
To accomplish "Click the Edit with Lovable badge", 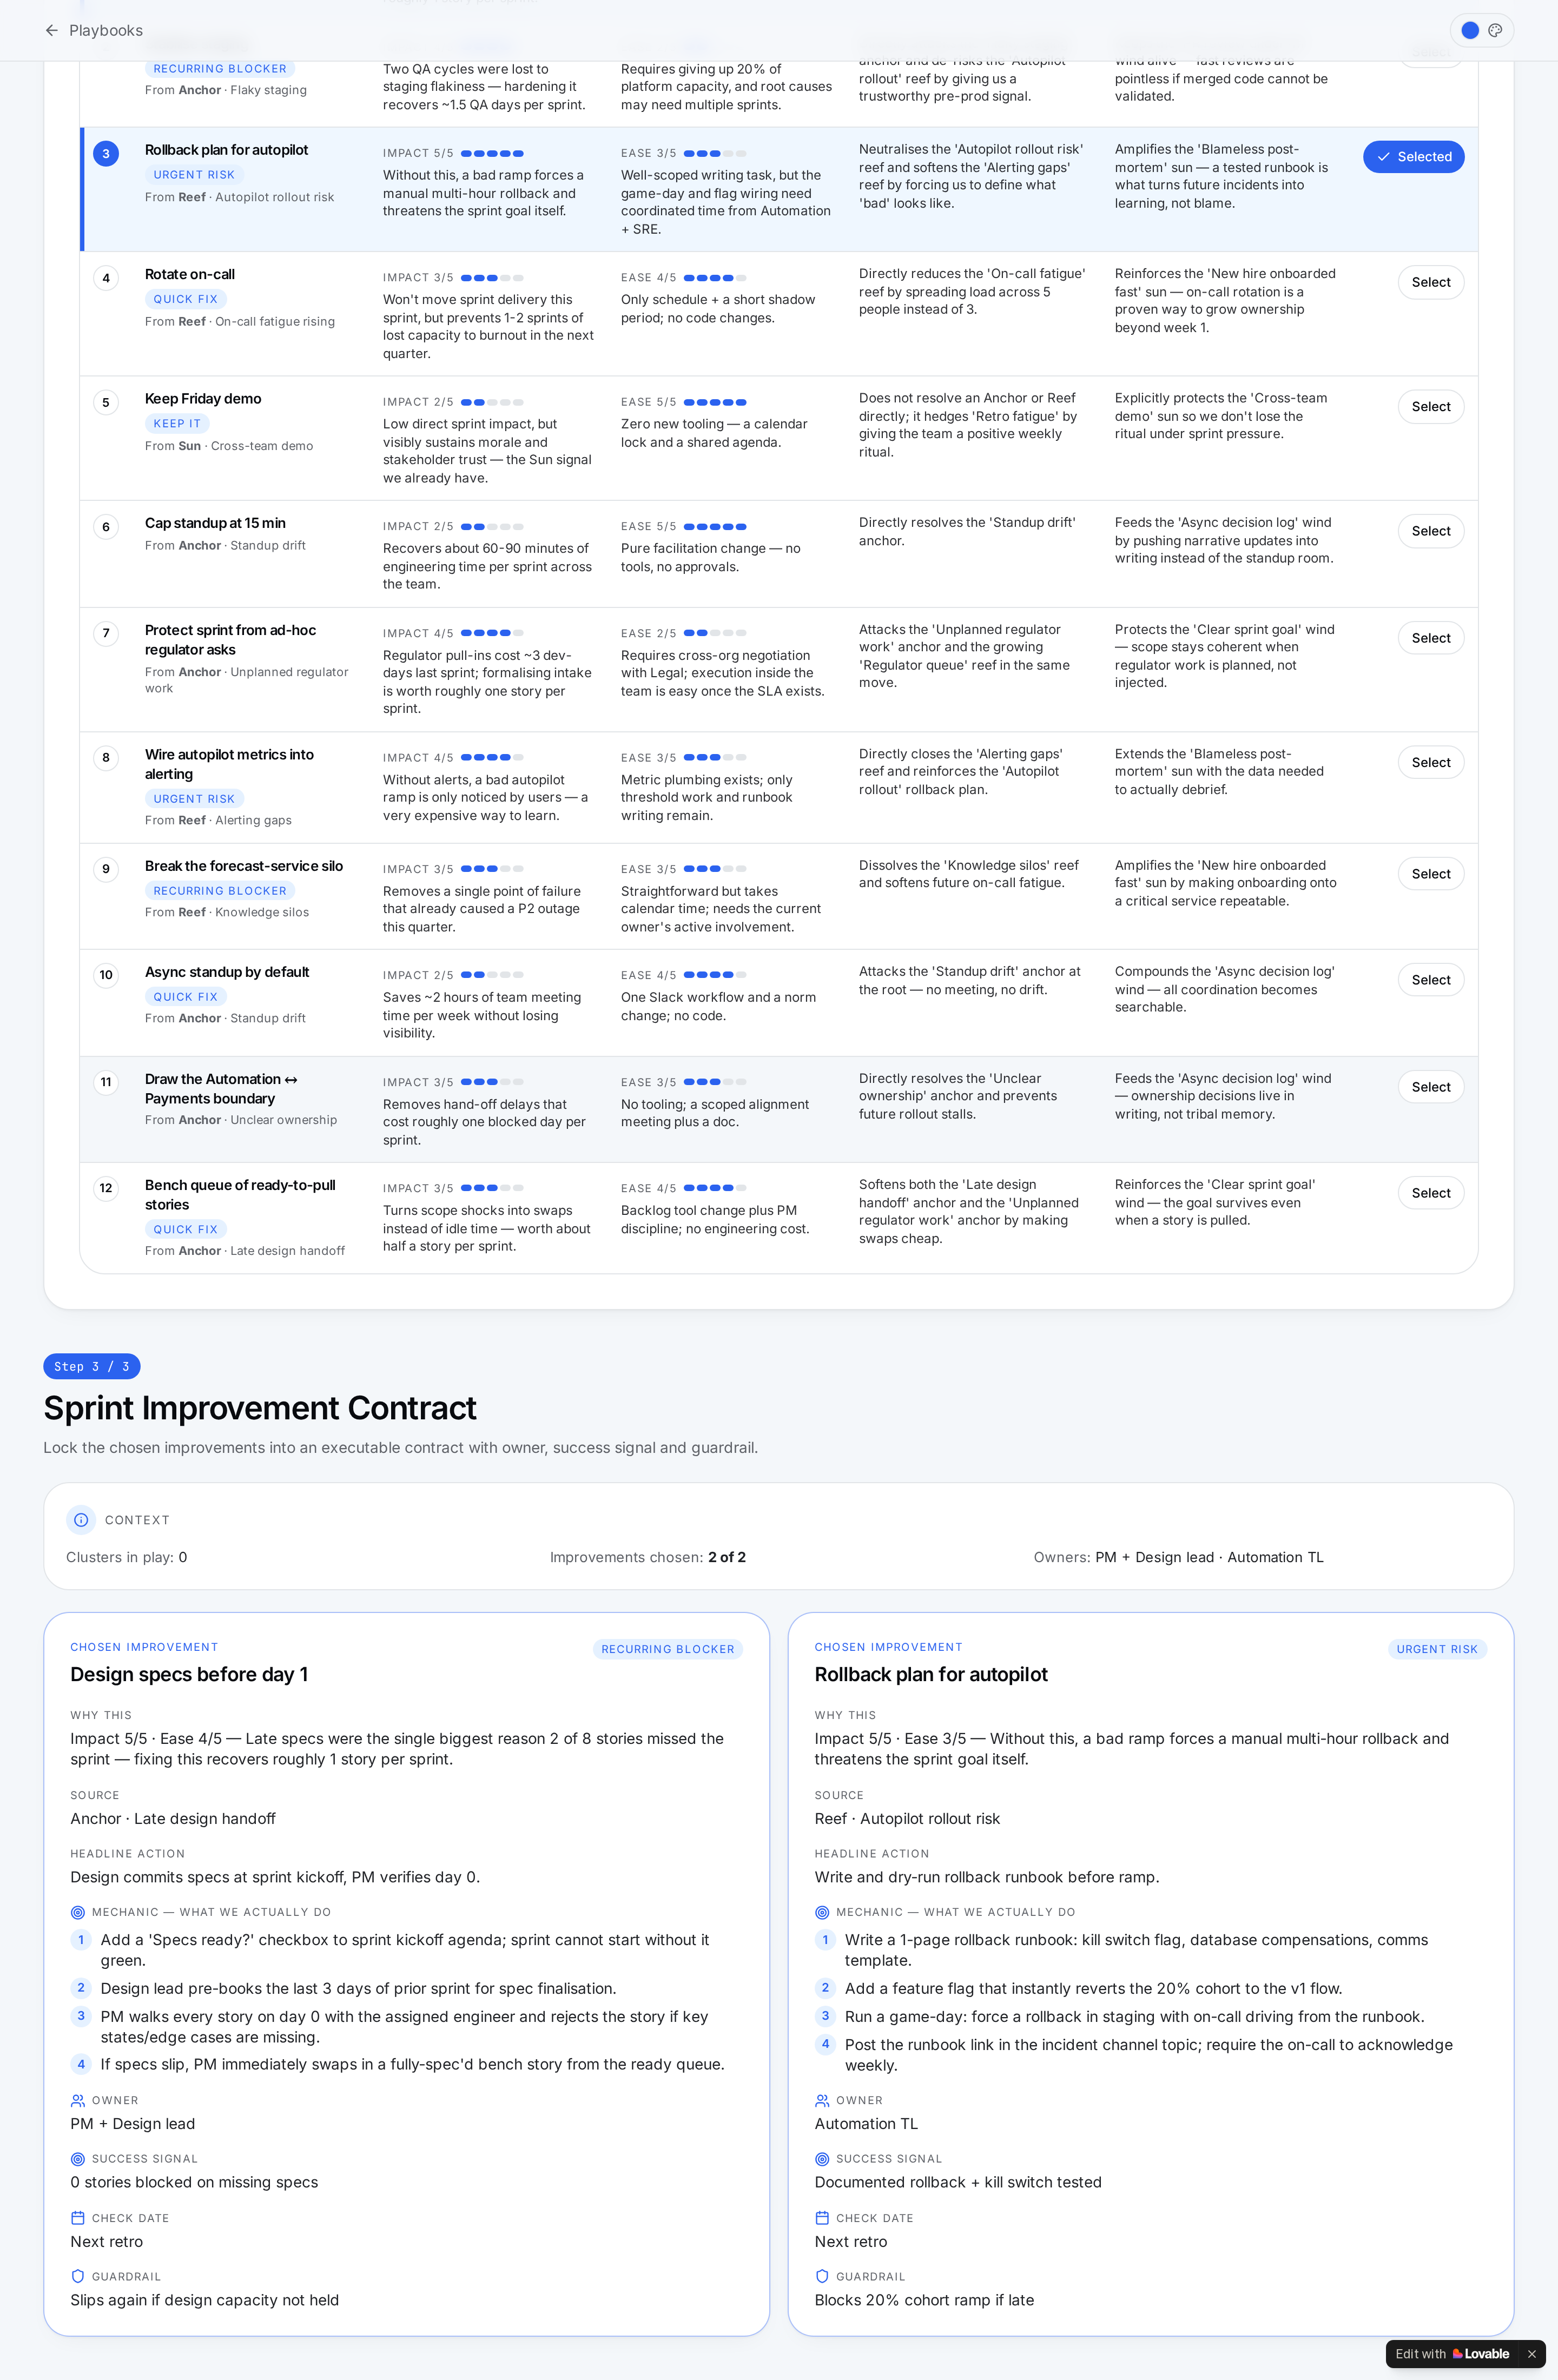I will 1452,2354.
